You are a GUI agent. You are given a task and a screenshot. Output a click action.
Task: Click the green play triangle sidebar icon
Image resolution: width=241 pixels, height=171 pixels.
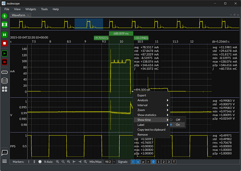5,54
